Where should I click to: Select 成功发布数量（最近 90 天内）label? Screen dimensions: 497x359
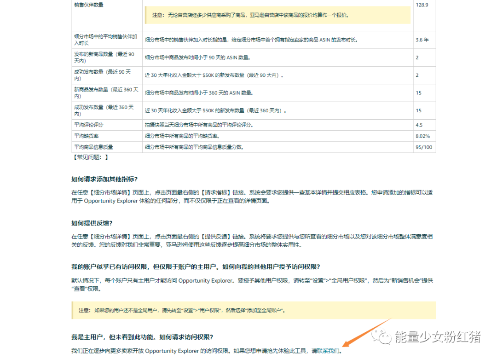pos(102,75)
